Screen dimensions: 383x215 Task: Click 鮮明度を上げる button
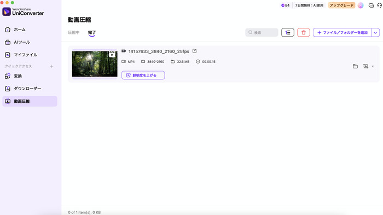click(143, 75)
